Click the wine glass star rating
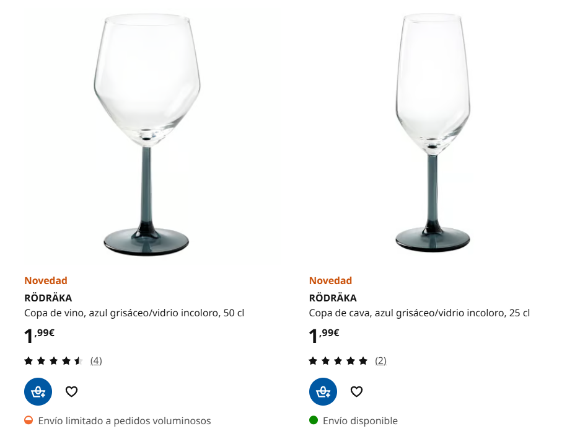Image resolution: width=580 pixels, height=436 pixels. tap(53, 360)
